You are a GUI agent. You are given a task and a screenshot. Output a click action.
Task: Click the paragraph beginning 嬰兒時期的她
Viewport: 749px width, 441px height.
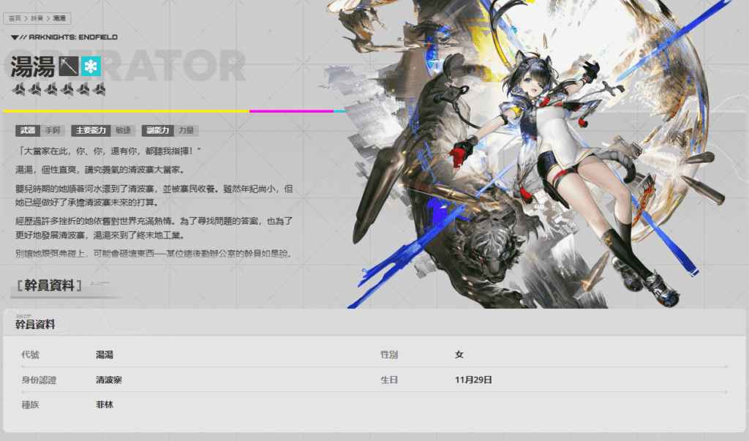pyautogui.click(x=154, y=195)
